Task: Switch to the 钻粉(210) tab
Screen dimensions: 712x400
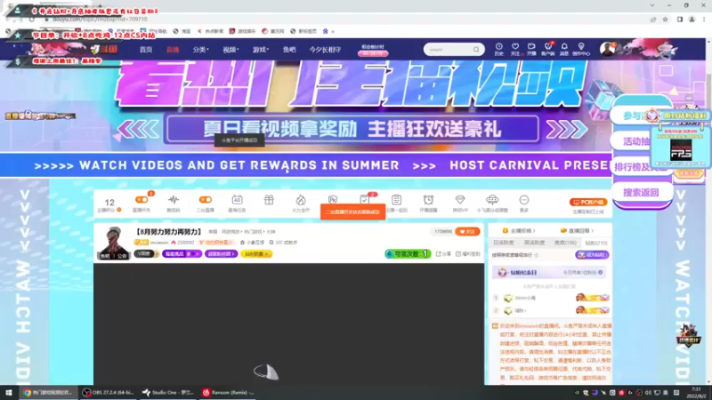Action: click(x=596, y=243)
